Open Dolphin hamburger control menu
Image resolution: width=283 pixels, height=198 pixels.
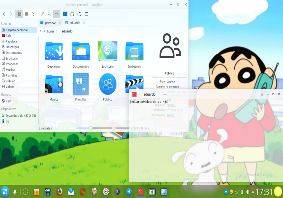[x=86, y=14]
